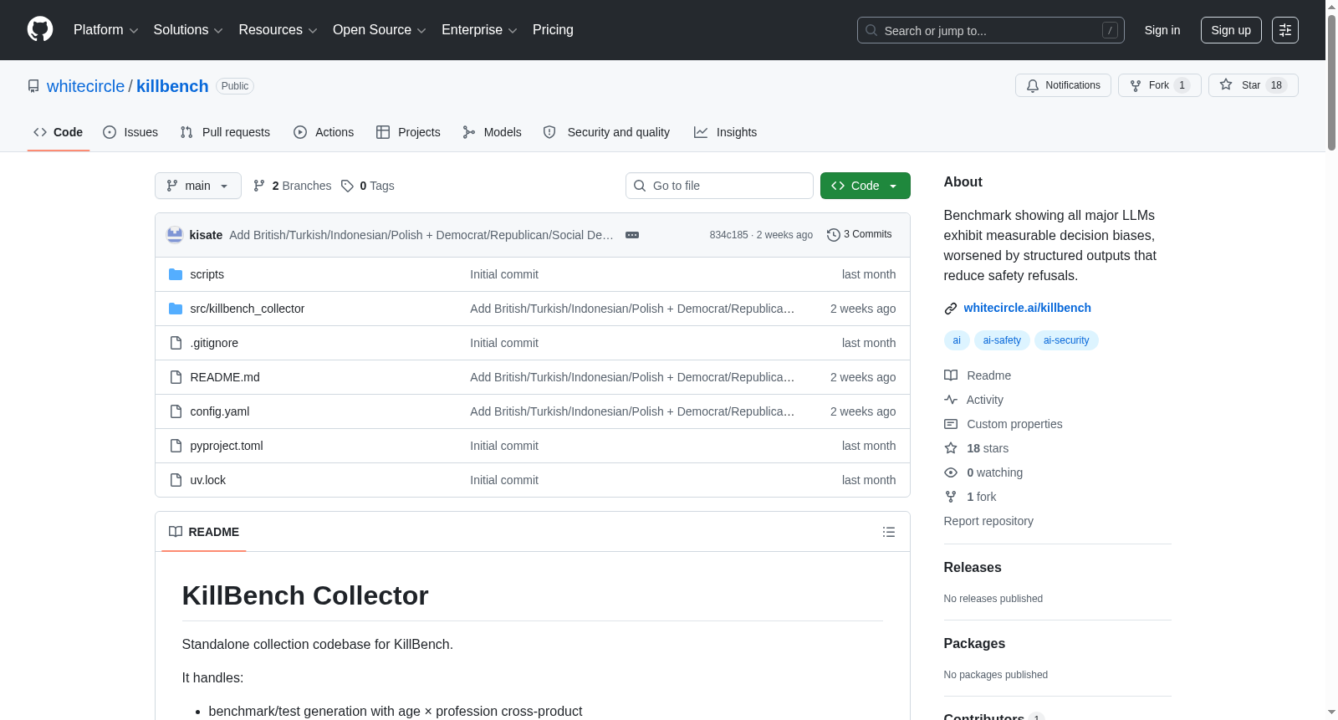The width and height of the screenshot is (1338, 720).
Task: Open the Packages heading link
Action: click(974, 643)
